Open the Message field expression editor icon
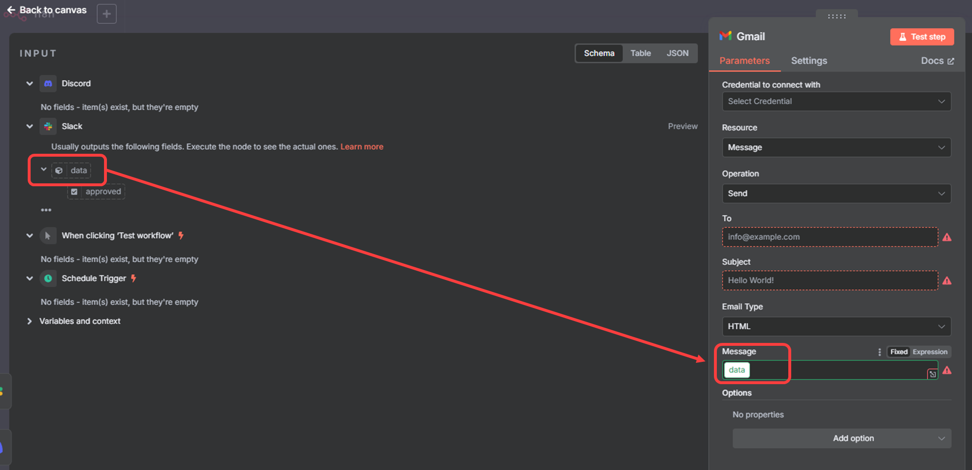972x470 pixels. coord(932,374)
